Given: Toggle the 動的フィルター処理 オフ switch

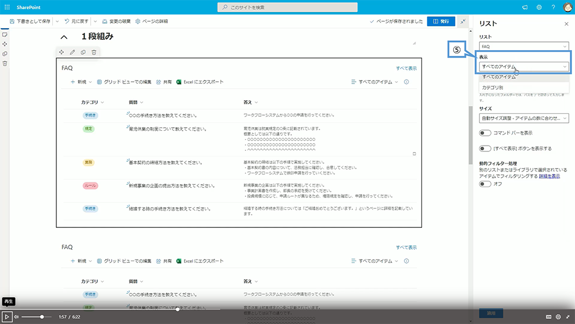Looking at the screenshot, I should (485, 184).
